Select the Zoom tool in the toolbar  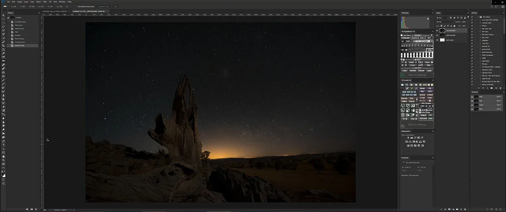tap(3, 160)
